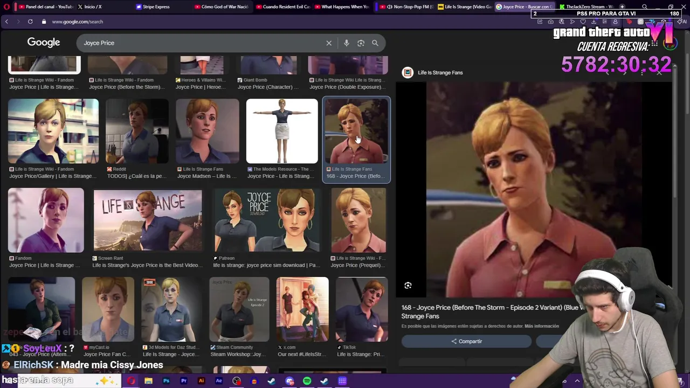Viewport: 690px width, 388px height.
Task: Open the large Joyce Price preview image
Action: click(x=534, y=190)
